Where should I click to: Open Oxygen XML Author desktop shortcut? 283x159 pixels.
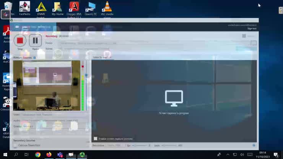(x=74, y=9)
